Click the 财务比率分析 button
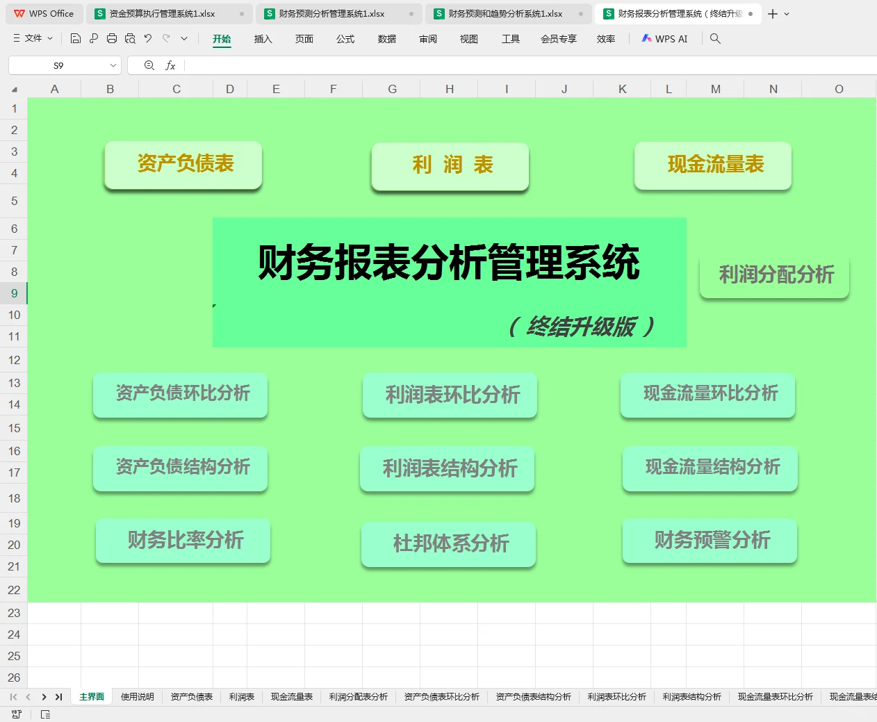This screenshot has height=722, width=877. tap(183, 541)
